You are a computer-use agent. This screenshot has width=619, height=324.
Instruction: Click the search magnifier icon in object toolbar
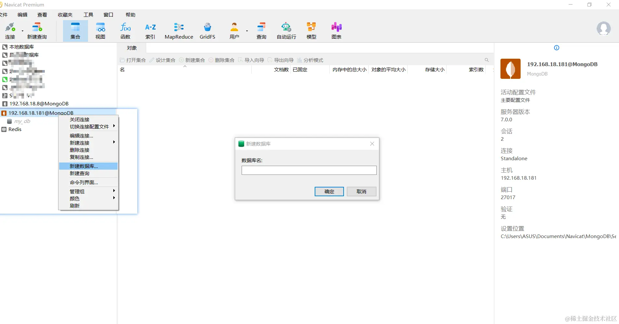(x=487, y=60)
